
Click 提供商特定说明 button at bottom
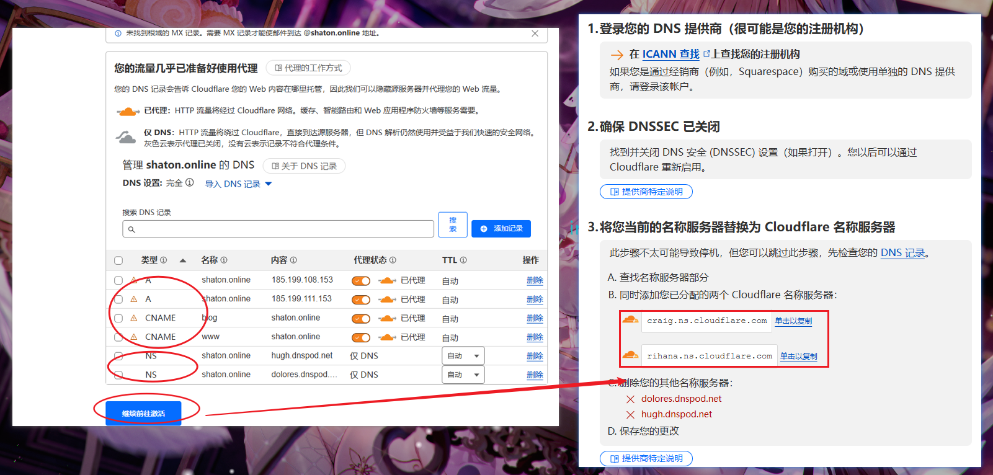pos(646,458)
